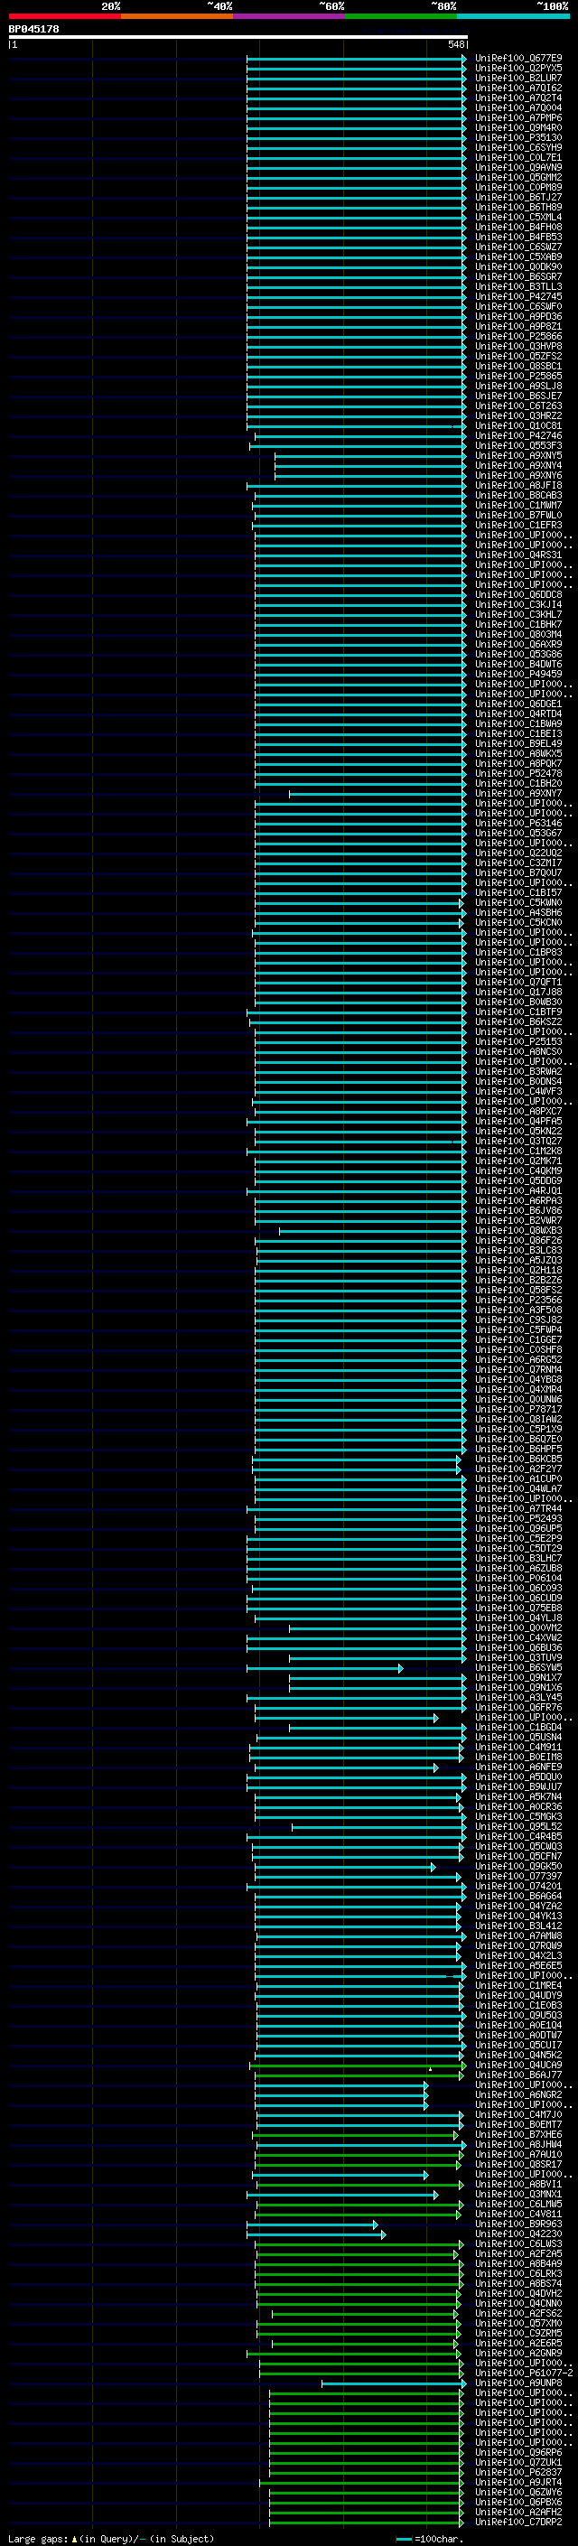Open hit UniRef100_Q677E9
The image size is (578, 2546).
coord(517,59)
